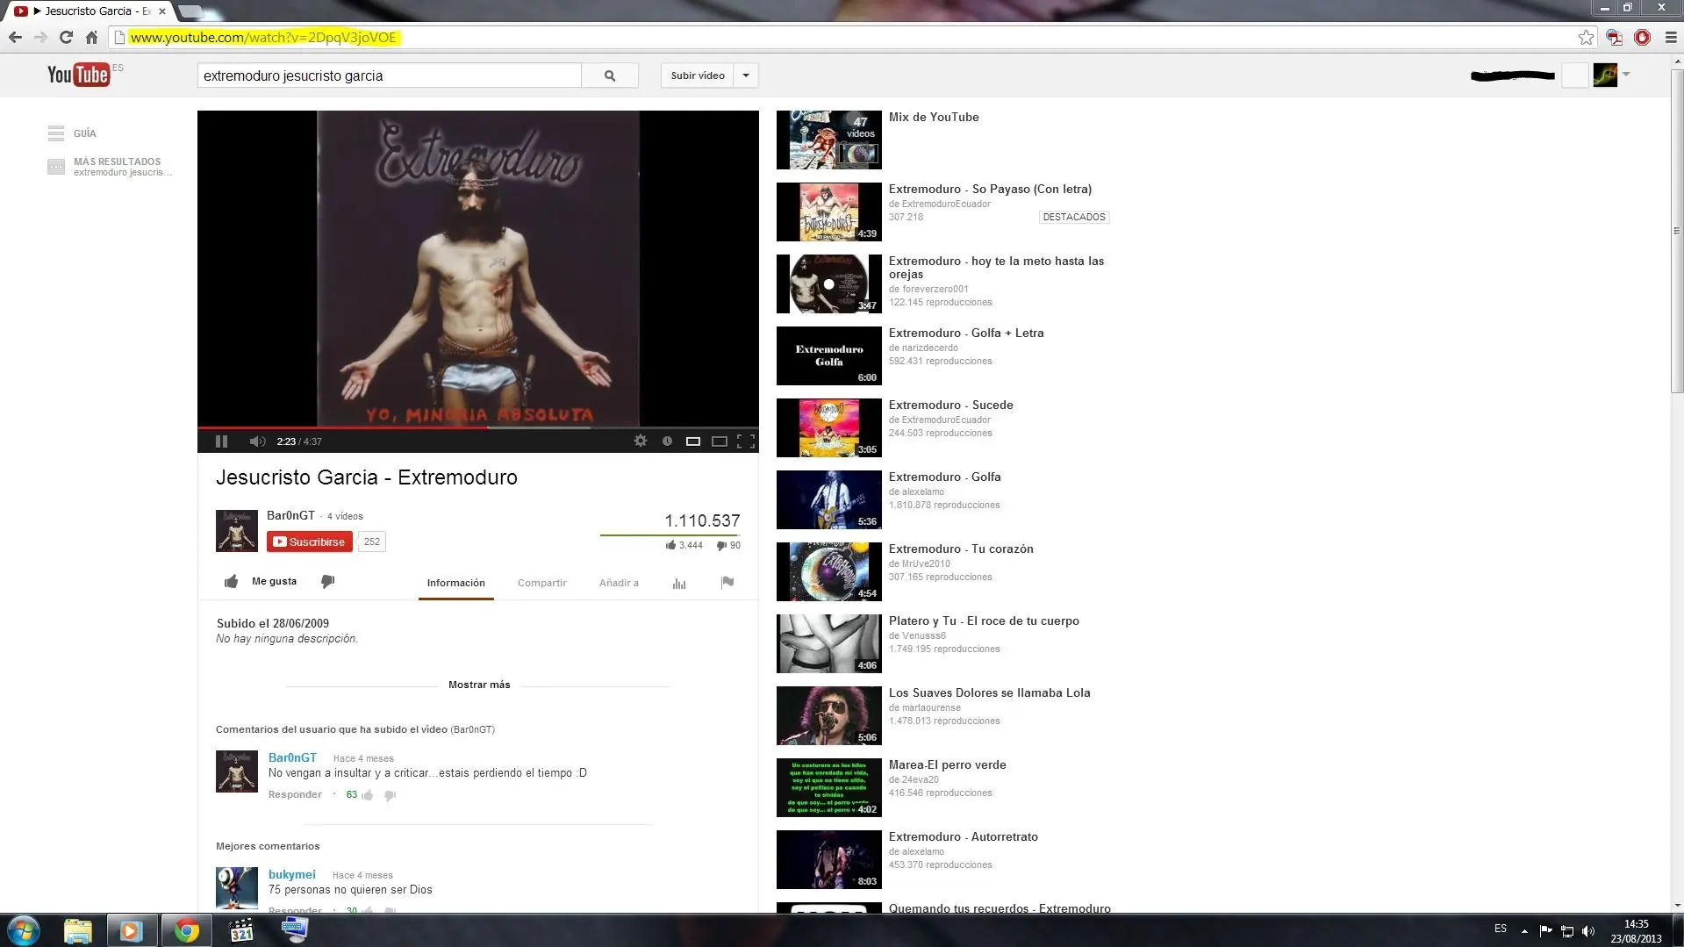Viewport: 1684px width, 947px height.
Task: Open account menu arrow next to avatar
Action: point(1626,75)
